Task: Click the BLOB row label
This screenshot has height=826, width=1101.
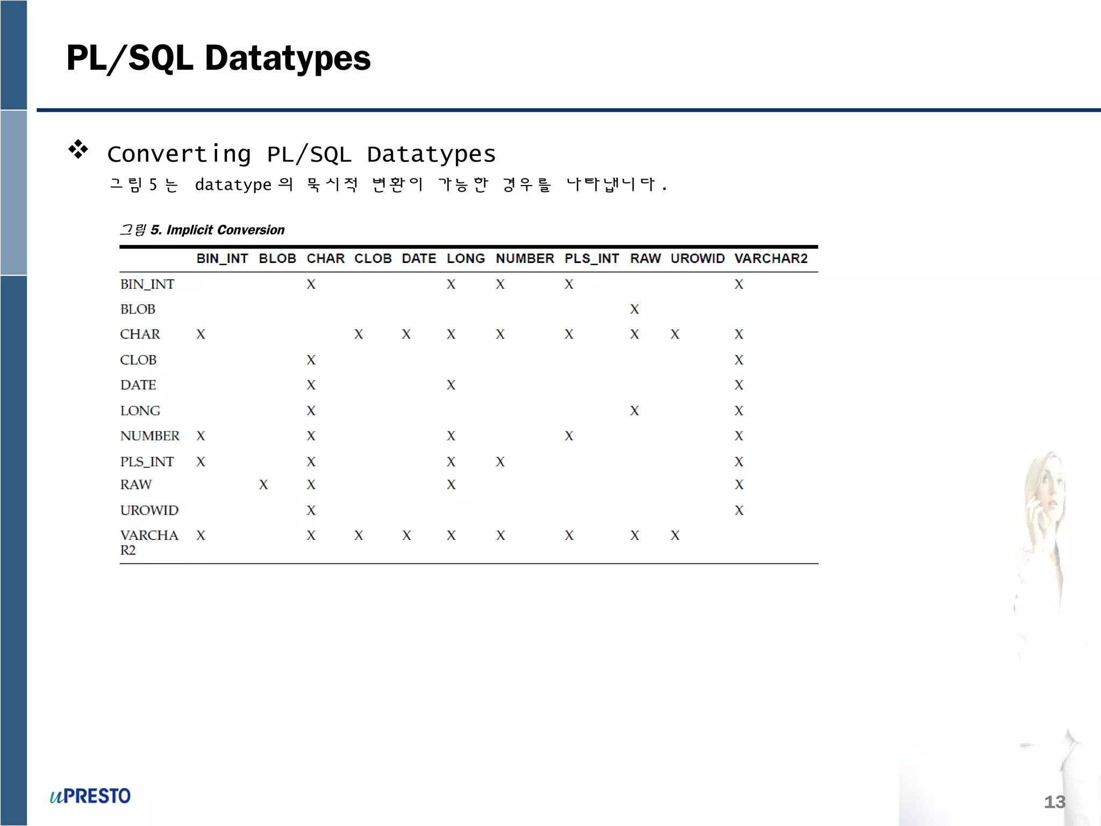Action: 138,309
